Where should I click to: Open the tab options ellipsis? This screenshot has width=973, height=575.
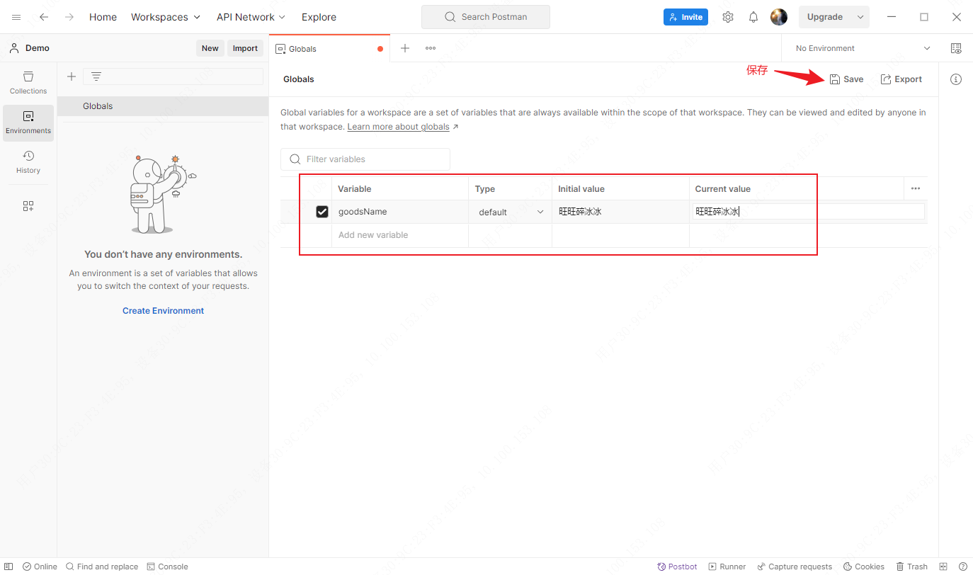coord(431,48)
